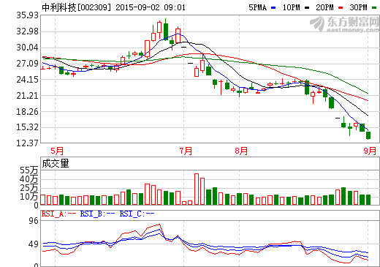Click the 10万 volume axis label

29,197
